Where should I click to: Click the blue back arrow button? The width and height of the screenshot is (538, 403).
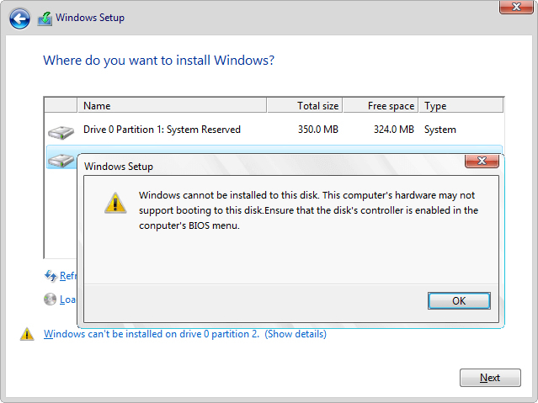click(x=19, y=19)
